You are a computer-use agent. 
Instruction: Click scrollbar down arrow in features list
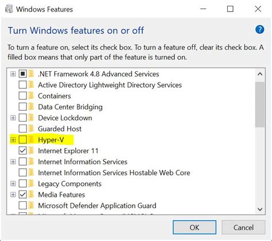(x=260, y=209)
